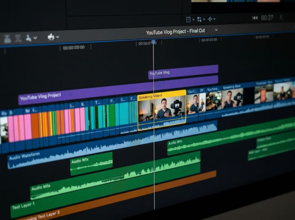This screenshot has height=220, width=295.
Task: Select the blue Audio Waveform clip
Action: (x=113, y=144)
